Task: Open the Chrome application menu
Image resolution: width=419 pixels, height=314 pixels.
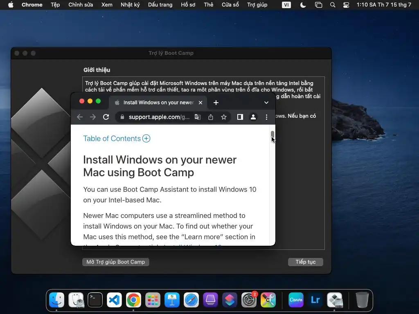Action: pos(32,5)
